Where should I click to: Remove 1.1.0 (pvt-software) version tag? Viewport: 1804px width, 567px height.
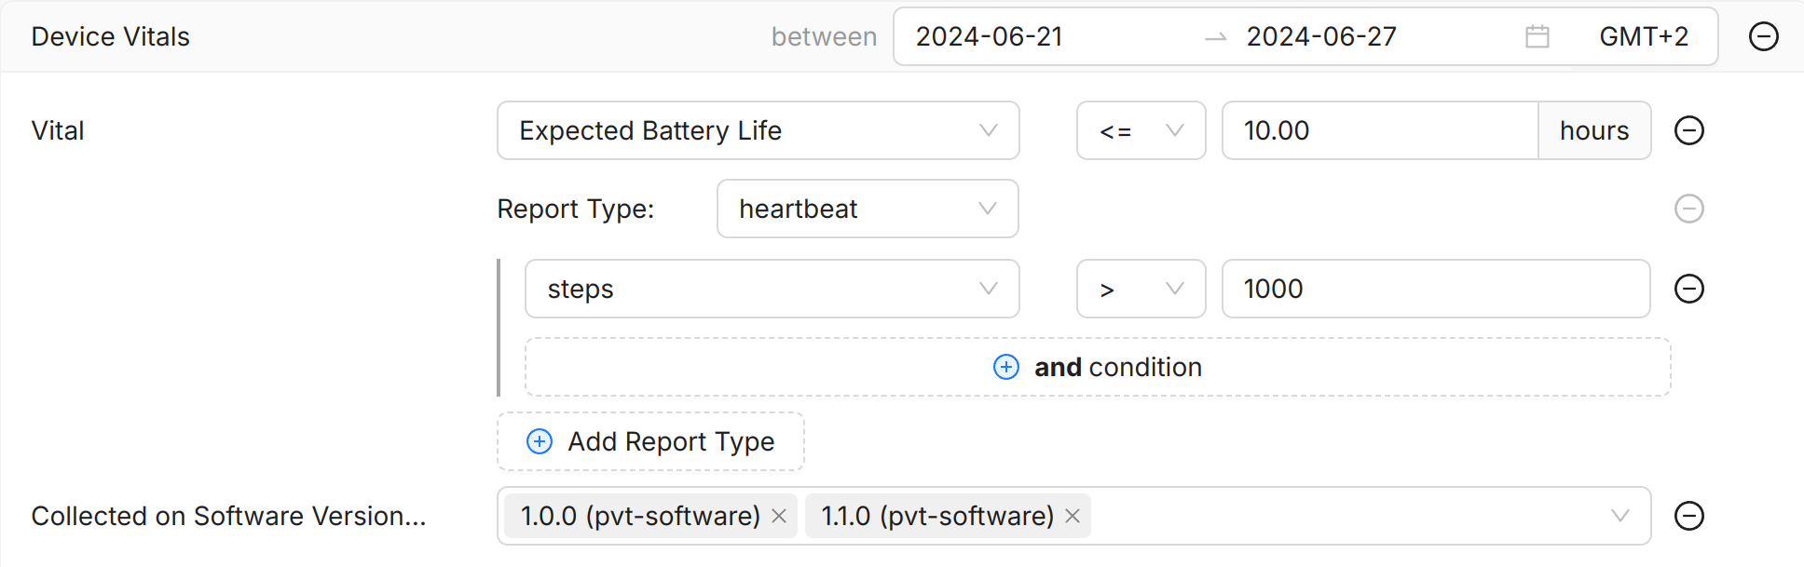(1073, 516)
